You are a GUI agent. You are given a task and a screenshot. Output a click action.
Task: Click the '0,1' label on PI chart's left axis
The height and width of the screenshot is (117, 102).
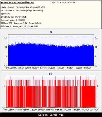point(6,66)
